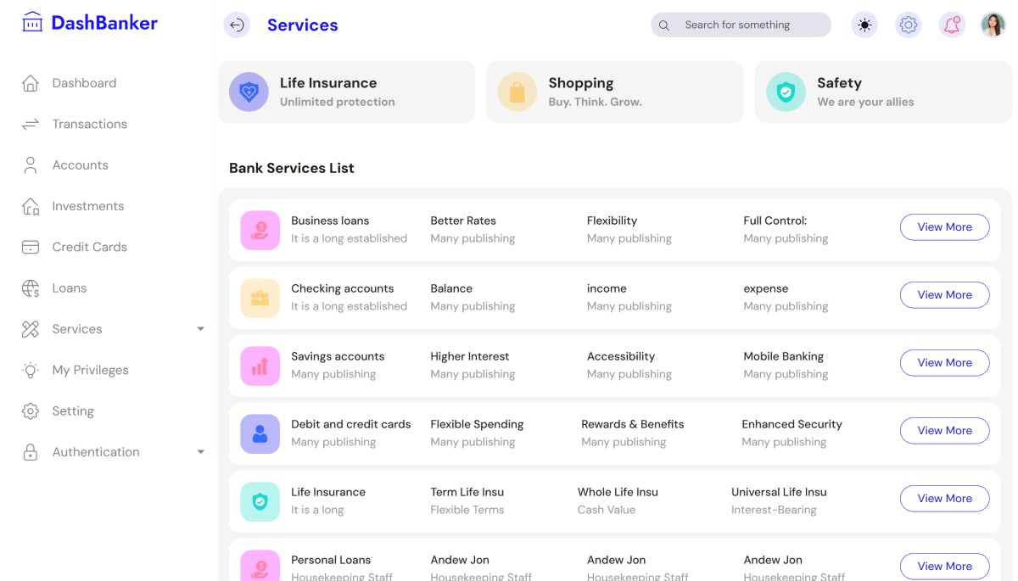Click the Debit and credit cards user icon
Screen dimensions: 1018x581
[x=260, y=433]
